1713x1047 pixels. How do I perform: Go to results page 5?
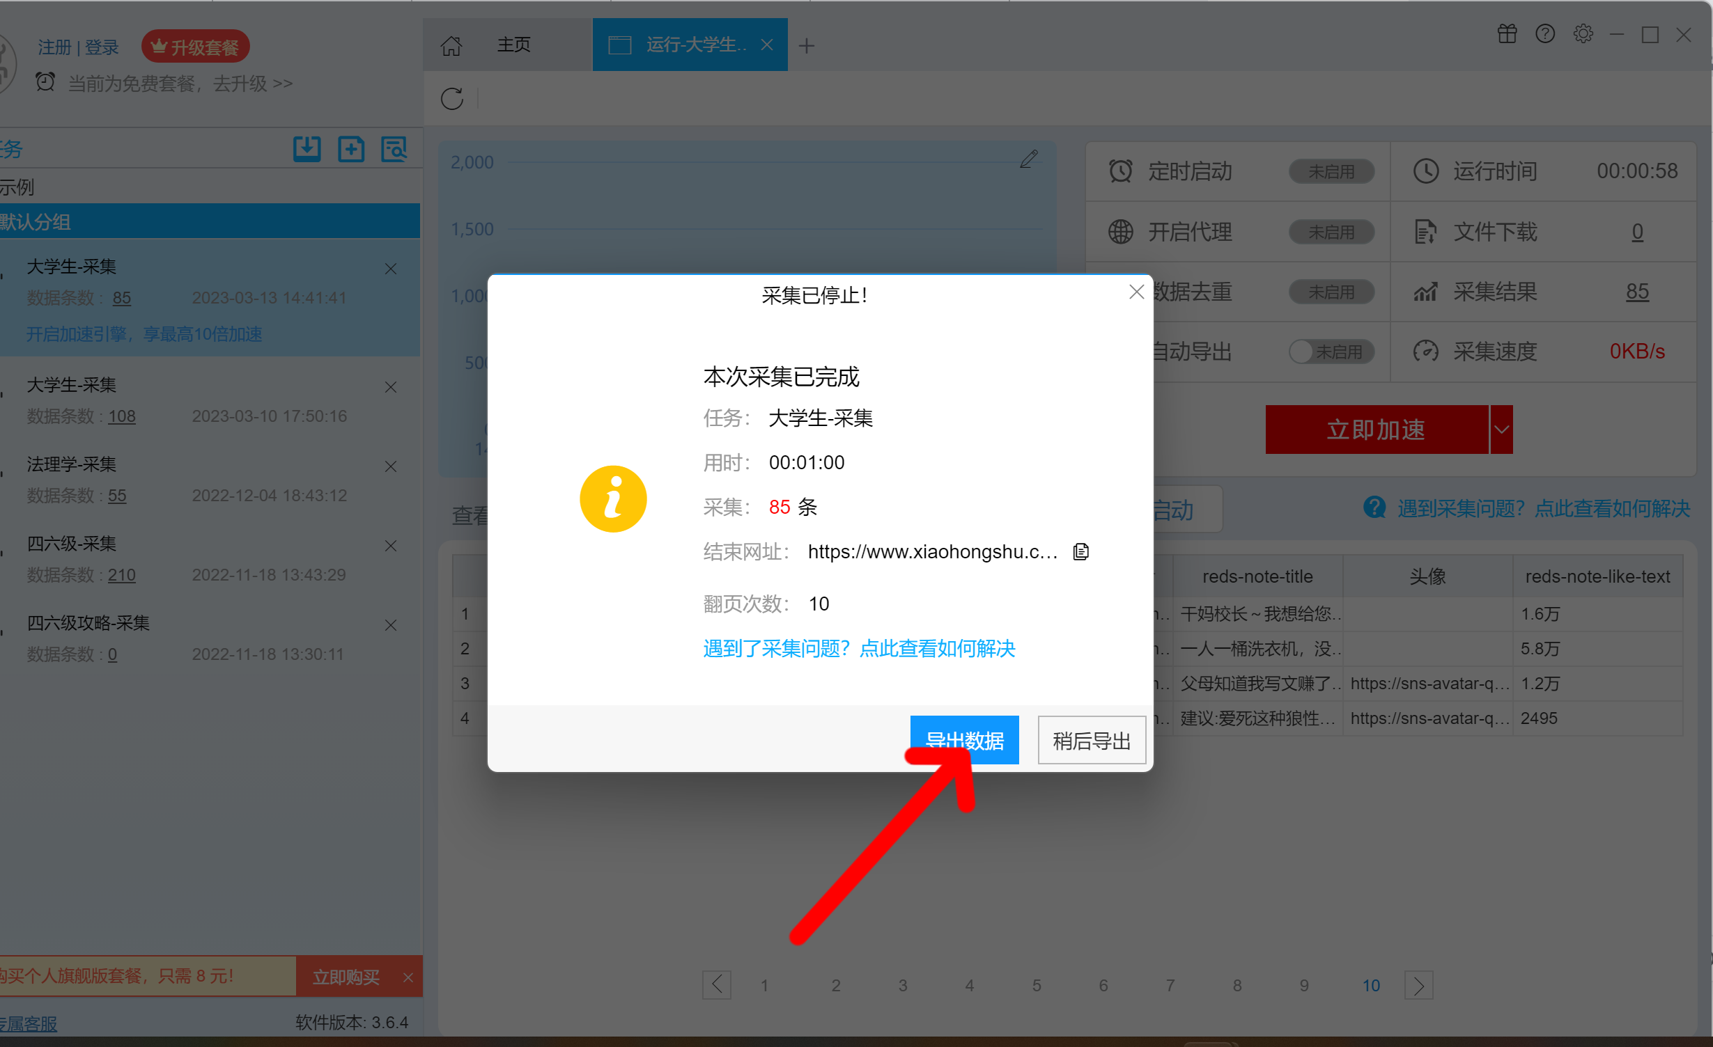[1037, 986]
